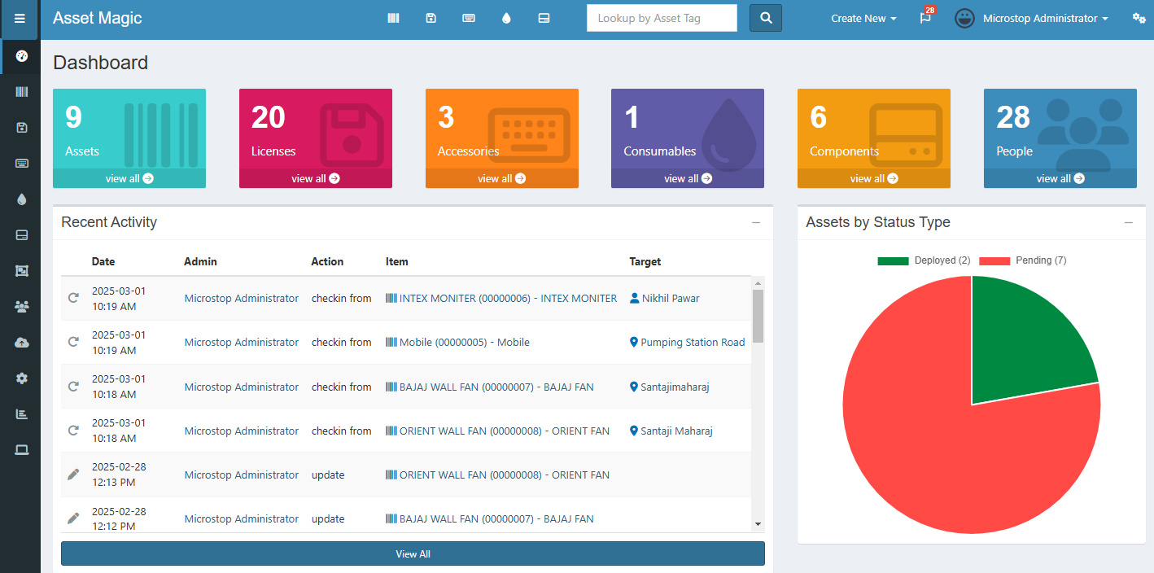Open Dashboard icon in sidebar

coord(22,56)
